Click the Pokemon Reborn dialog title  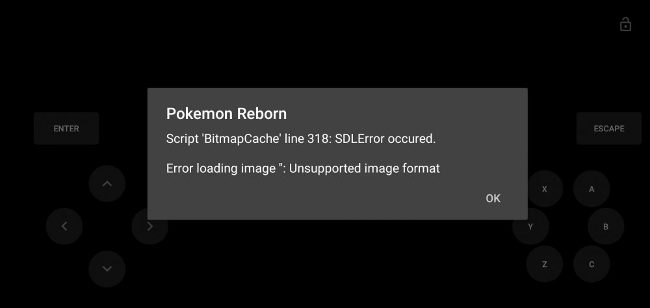coord(226,114)
